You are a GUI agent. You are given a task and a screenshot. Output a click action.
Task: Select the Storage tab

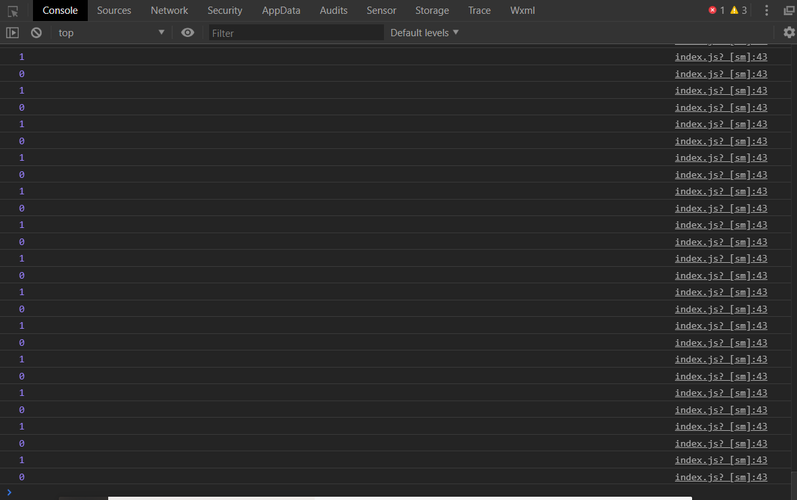click(432, 11)
